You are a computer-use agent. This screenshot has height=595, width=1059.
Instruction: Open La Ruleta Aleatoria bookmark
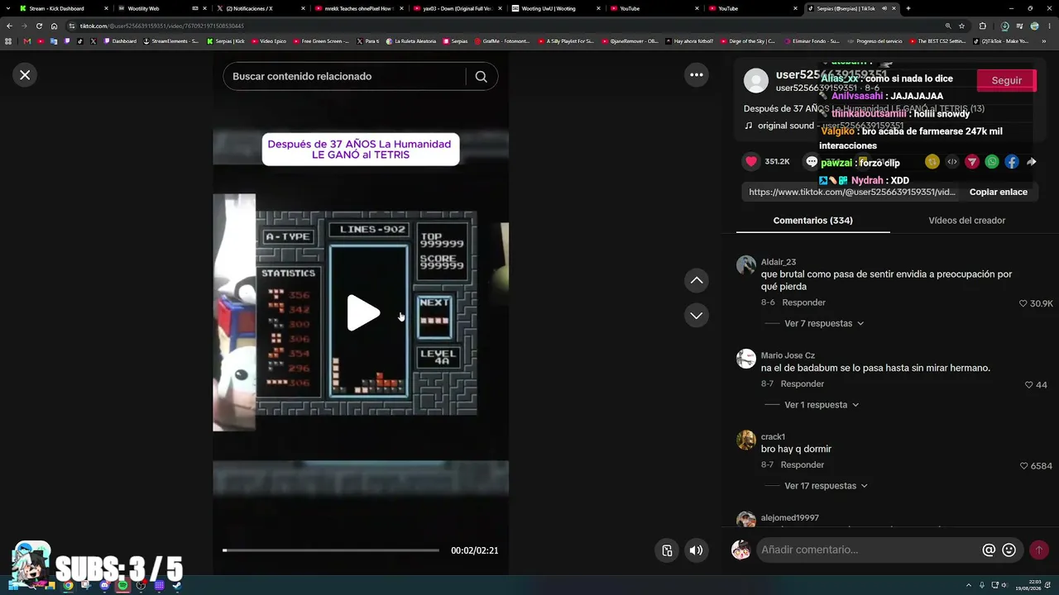point(410,40)
